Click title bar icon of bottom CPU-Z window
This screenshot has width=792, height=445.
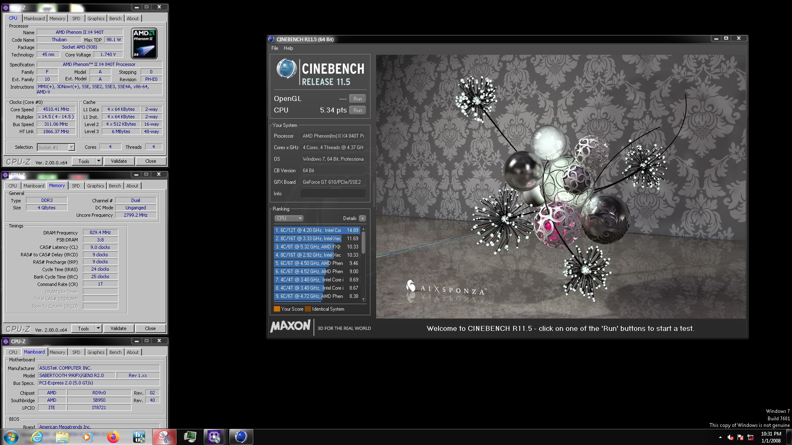(x=6, y=341)
